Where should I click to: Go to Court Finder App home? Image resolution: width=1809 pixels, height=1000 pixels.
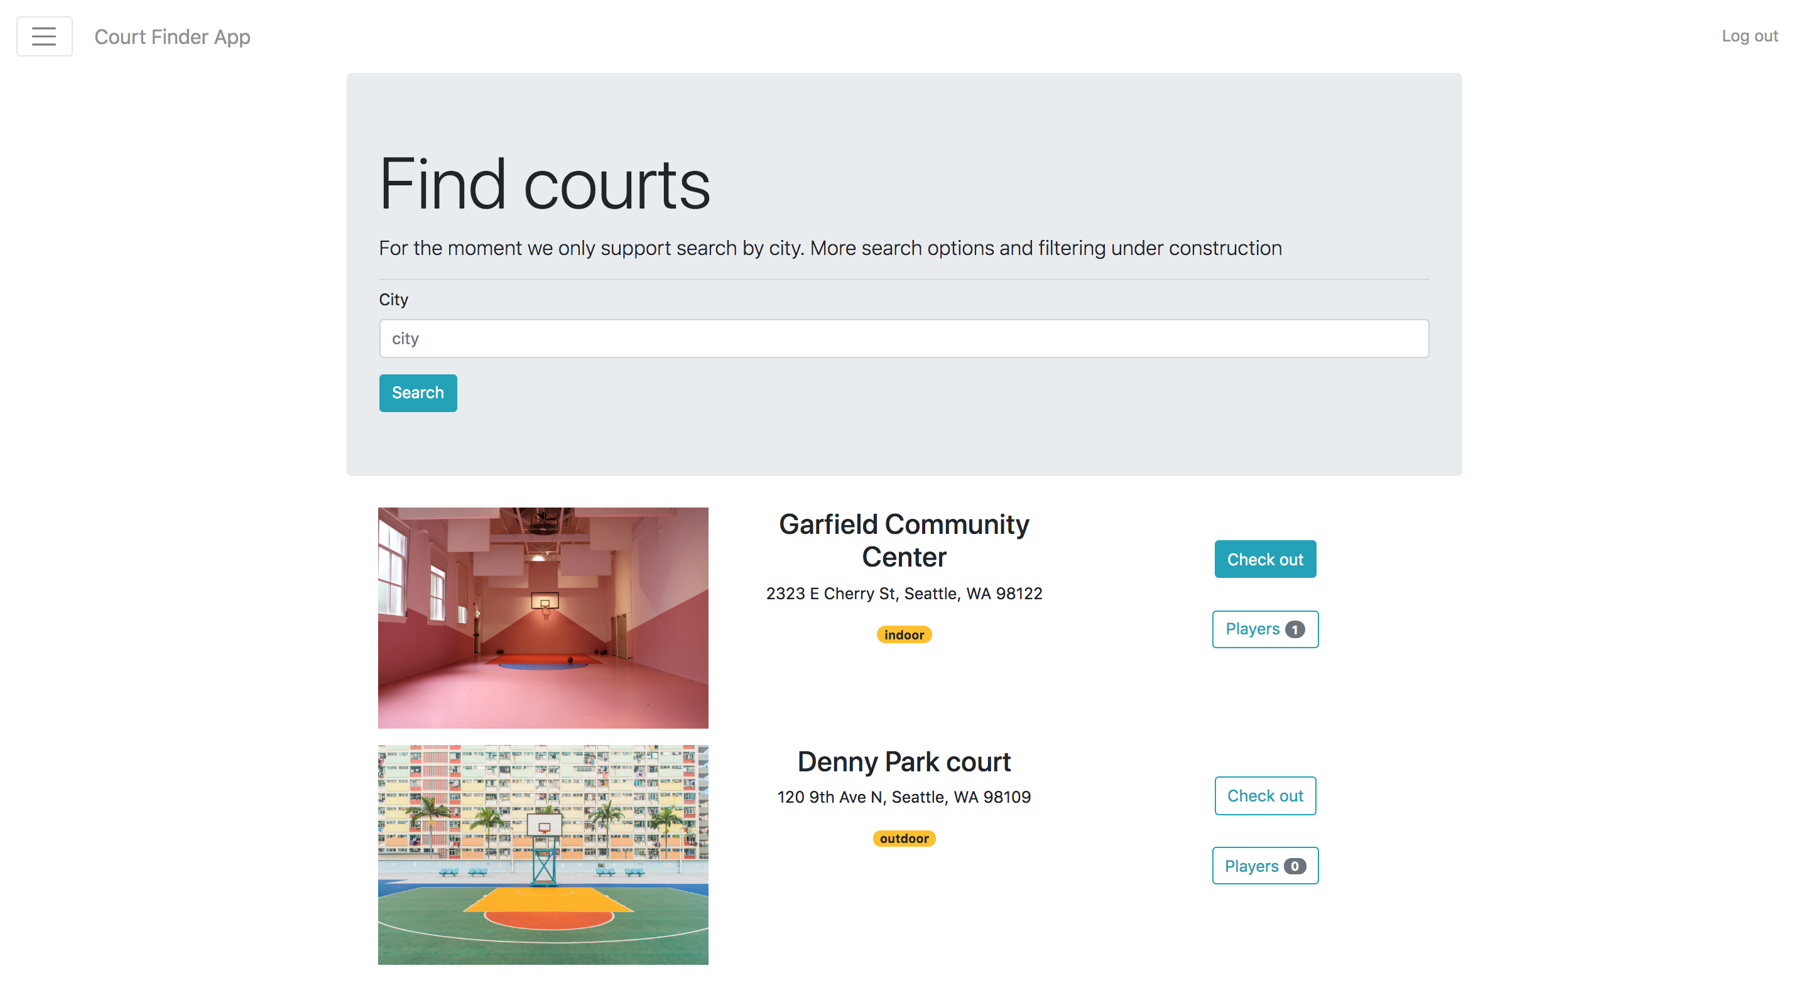click(x=172, y=36)
